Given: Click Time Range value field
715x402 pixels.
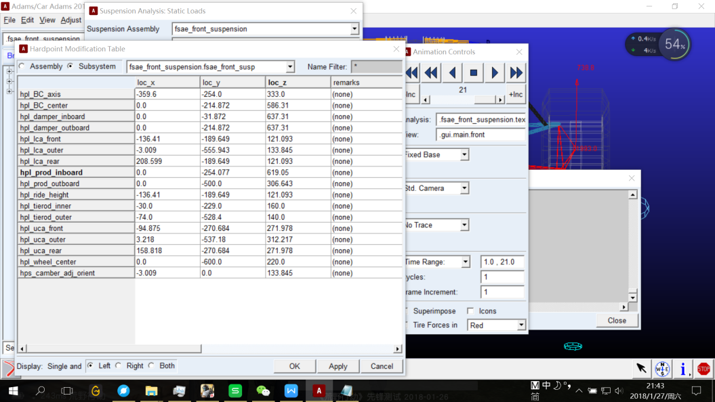Looking at the screenshot, I should (502, 262).
